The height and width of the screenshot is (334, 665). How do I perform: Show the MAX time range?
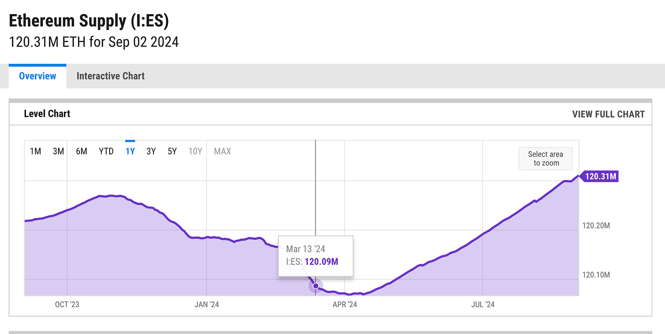pyautogui.click(x=222, y=151)
